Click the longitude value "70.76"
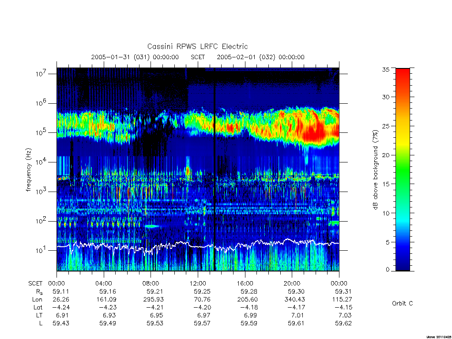 [202, 300]
